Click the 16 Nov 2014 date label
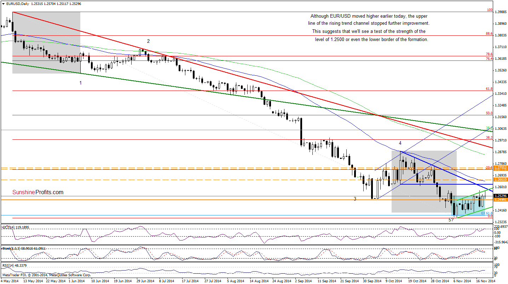This screenshot has width=508, height=284. click(x=485, y=281)
